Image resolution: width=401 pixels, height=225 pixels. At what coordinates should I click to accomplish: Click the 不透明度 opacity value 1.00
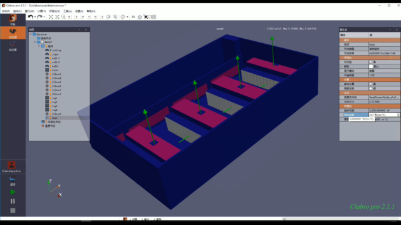[x=384, y=75]
